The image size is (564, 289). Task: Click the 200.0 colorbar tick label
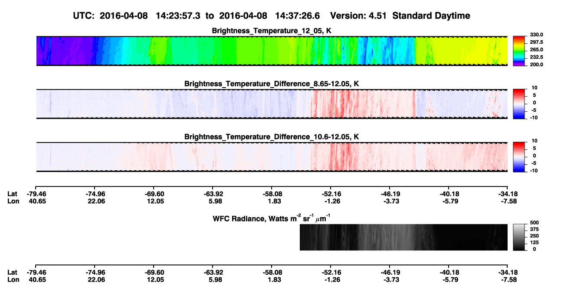[536, 65]
